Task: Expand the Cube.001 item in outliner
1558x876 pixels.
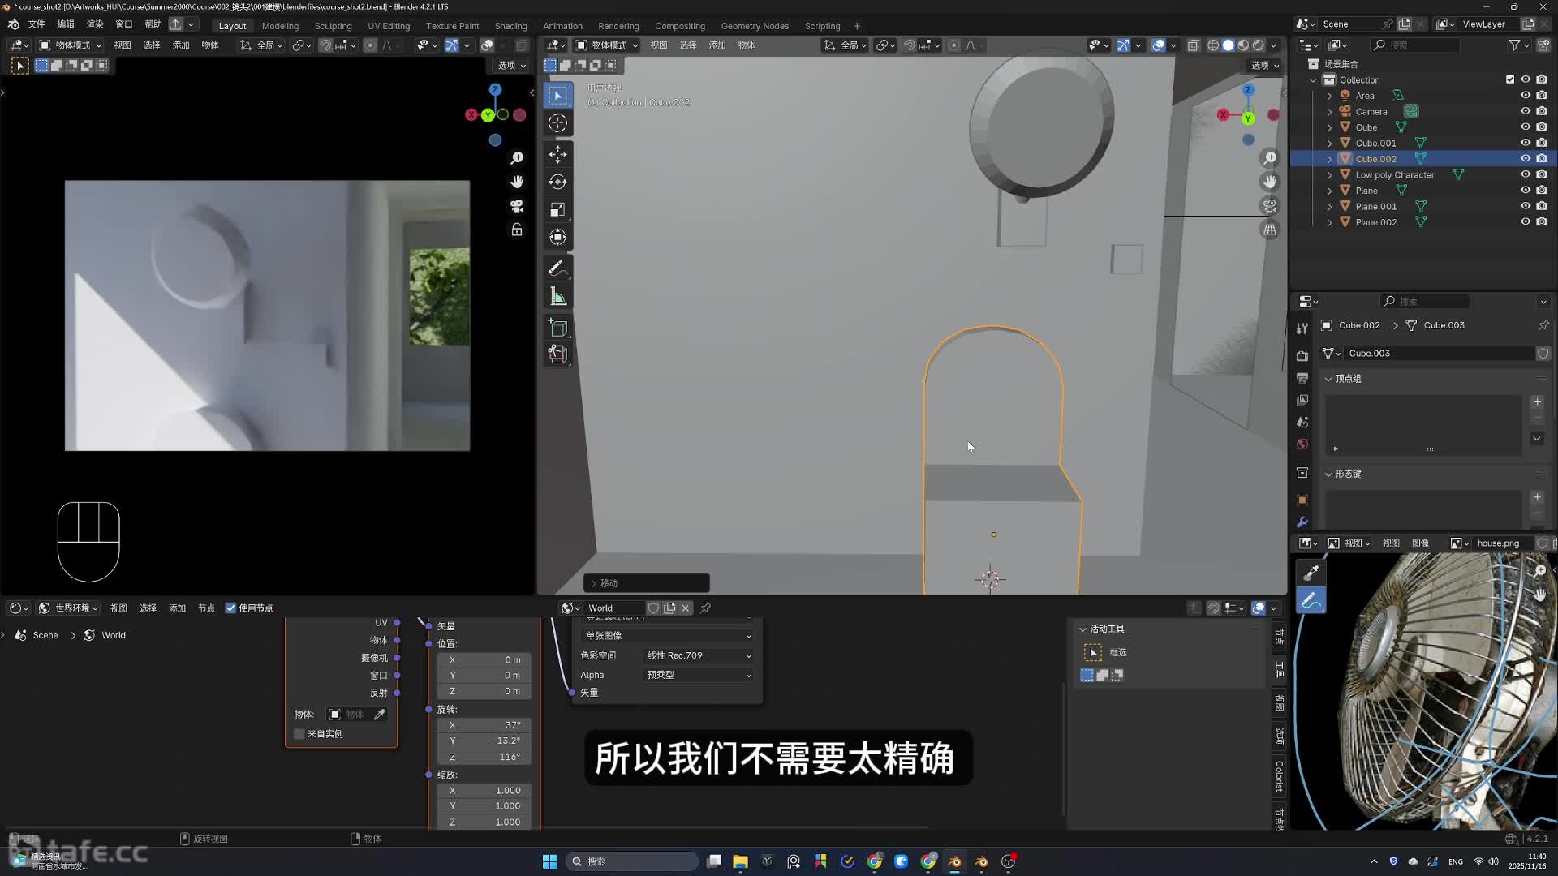Action: click(x=1329, y=144)
